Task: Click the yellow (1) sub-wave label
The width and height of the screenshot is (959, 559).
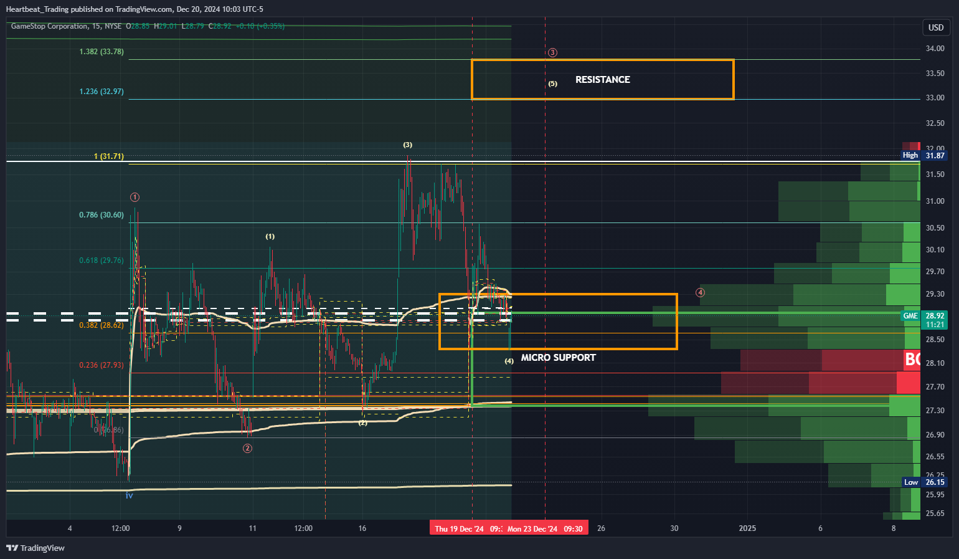Action: coord(270,236)
